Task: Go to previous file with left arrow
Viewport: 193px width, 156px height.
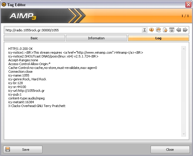Action: [179, 30]
